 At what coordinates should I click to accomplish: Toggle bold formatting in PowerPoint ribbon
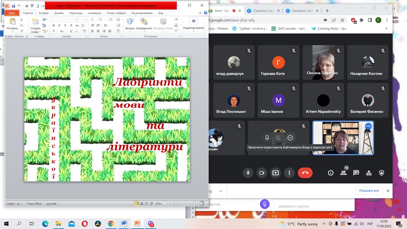[53, 25]
